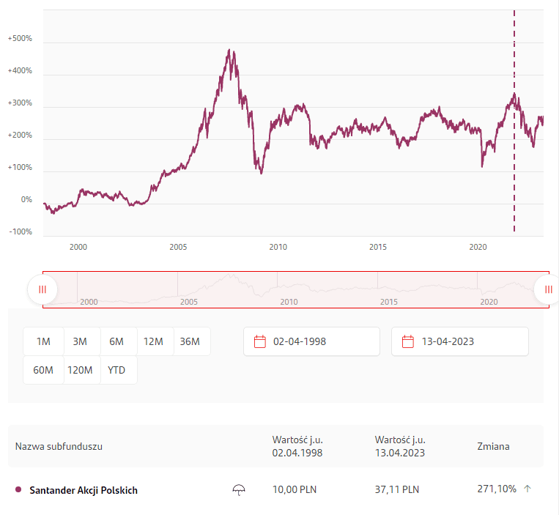Viewport: 559px width, 515px height.
Task: Grab the right range slider handle
Action: click(548, 289)
